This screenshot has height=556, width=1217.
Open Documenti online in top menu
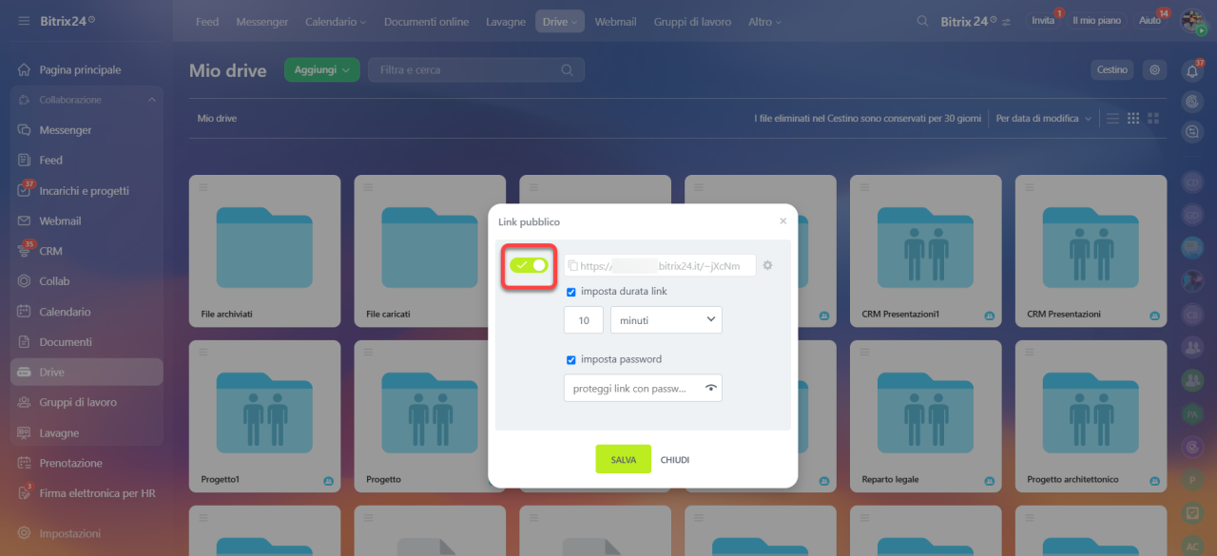pos(426,21)
